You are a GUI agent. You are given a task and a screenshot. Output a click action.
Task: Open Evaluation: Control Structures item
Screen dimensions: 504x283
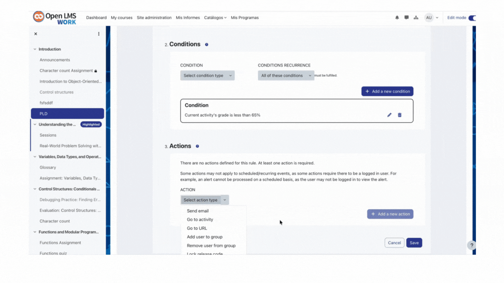click(70, 211)
